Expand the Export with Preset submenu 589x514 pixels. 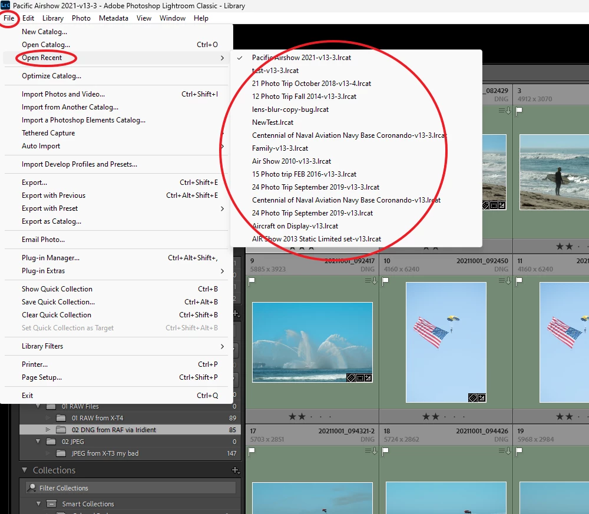point(223,208)
